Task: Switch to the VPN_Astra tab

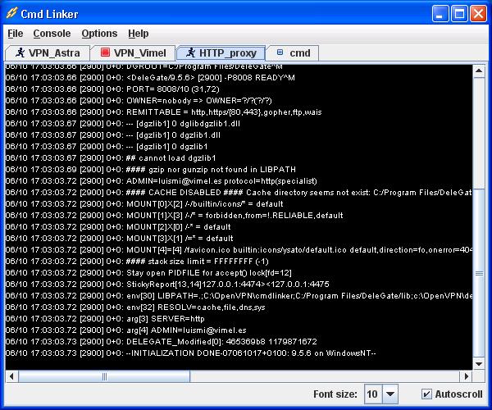Action: pos(48,52)
